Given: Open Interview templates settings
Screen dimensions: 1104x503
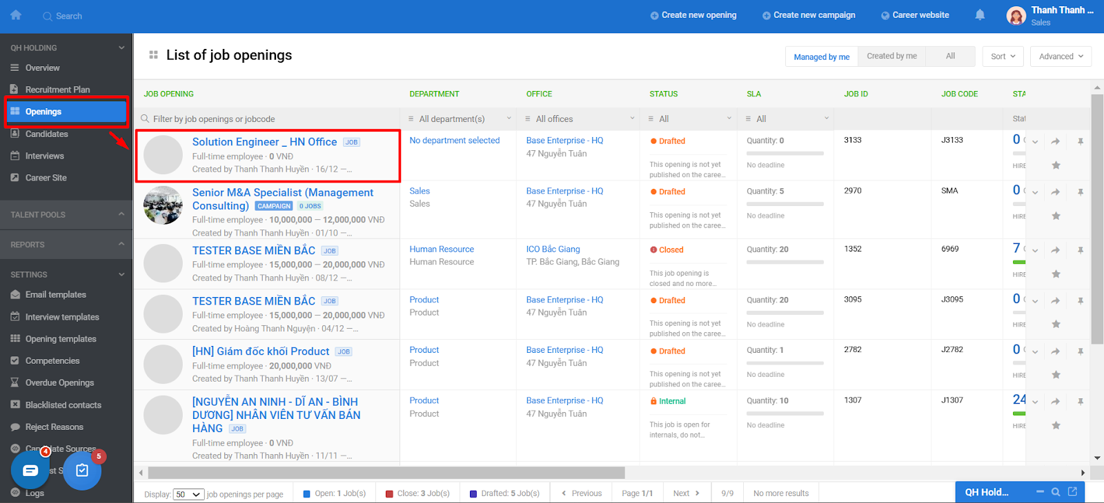Looking at the screenshot, I should [x=62, y=317].
